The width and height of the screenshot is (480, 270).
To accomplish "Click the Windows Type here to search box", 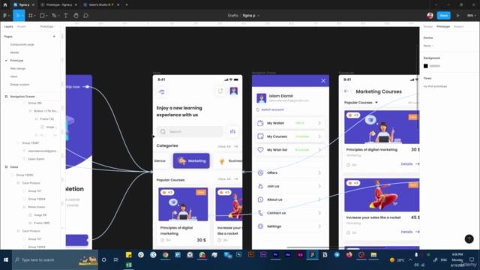I will pyautogui.click(x=55, y=260).
